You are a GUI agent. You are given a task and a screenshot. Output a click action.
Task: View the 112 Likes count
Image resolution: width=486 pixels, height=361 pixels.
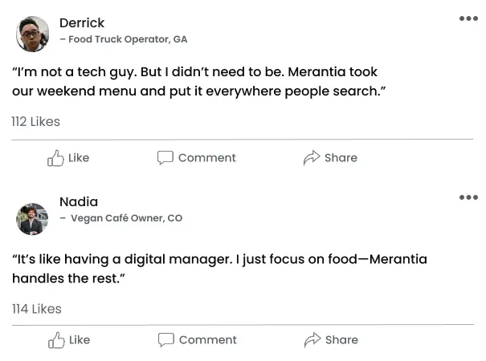[35, 122]
